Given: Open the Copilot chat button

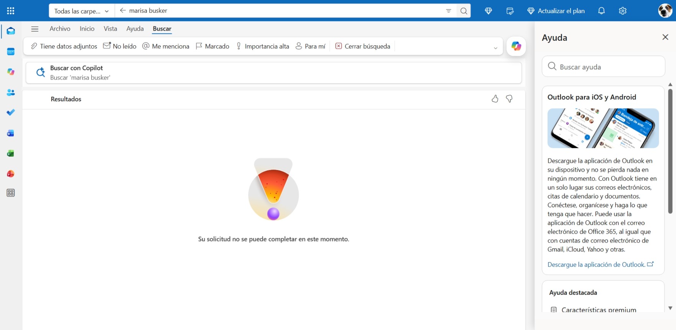Looking at the screenshot, I should click(516, 46).
